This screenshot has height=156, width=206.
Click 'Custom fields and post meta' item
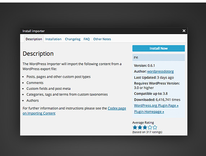(49, 89)
